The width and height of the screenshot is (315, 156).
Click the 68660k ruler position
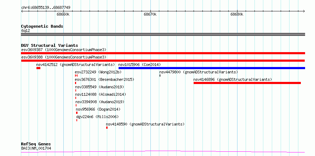click(x=63, y=14)
